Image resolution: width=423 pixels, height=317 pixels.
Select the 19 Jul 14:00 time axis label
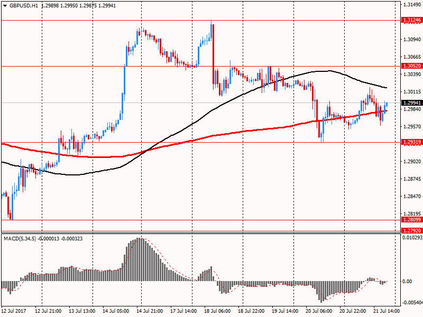tap(285, 311)
